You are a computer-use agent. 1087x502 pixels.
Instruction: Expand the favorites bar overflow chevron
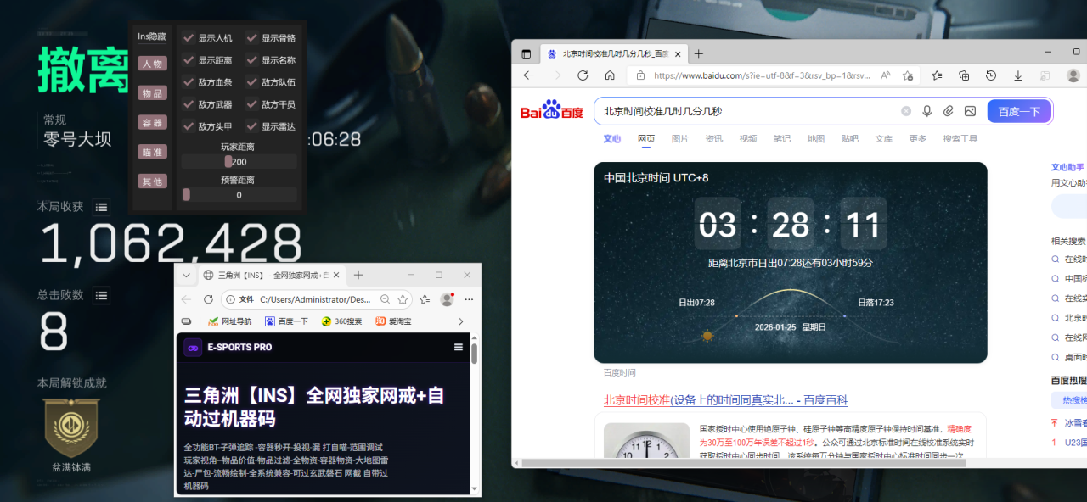point(461,322)
